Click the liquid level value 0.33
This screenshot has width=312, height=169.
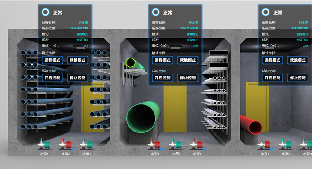(x=85, y=46)
